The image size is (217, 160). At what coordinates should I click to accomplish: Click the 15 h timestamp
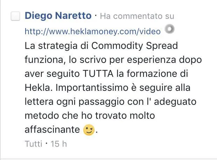click(59, 144)
